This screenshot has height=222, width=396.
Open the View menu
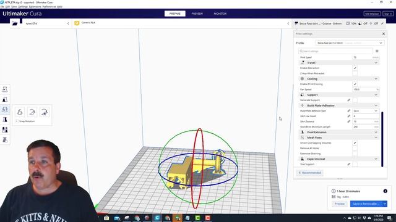[x=14, y=7]
